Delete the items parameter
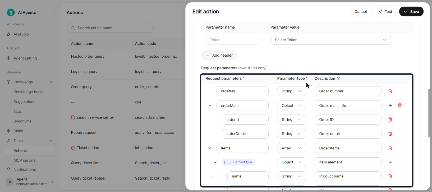Viewport: 432px width, 192px height. [390, 148]
